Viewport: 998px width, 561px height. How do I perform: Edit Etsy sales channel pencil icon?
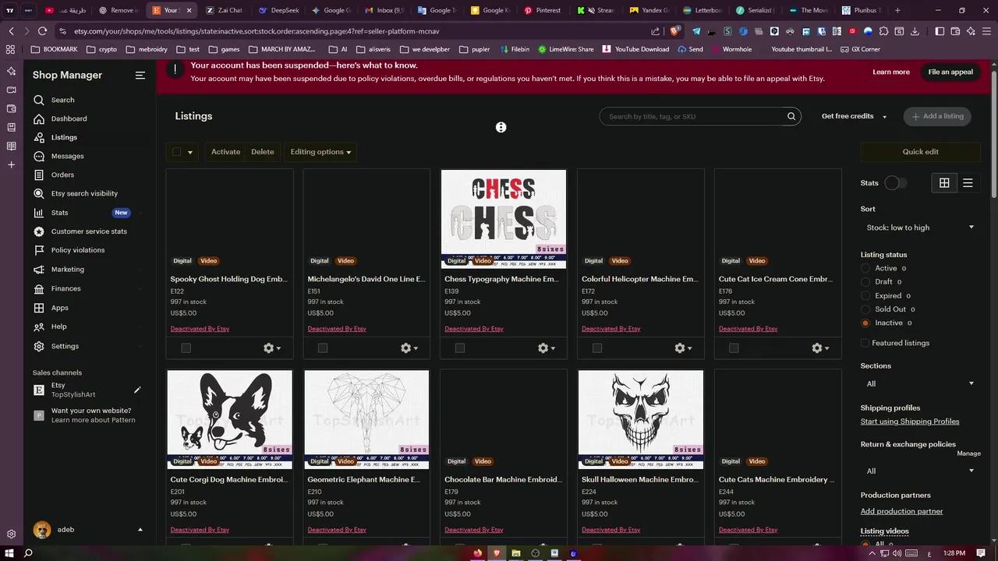coord(137,390)
